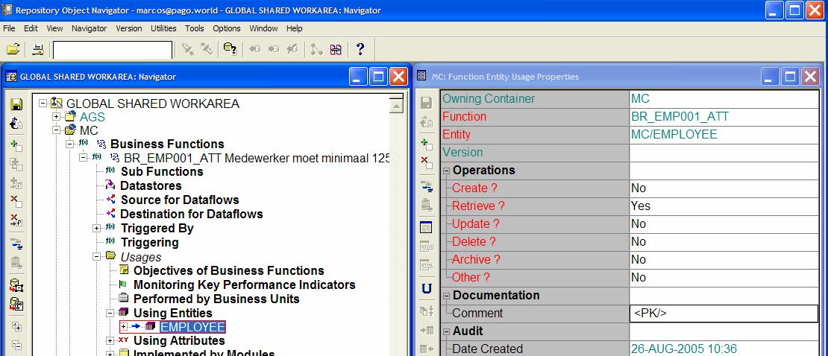828x356 pixels.
Task: Collapse the Audit property group
Action: [x=447, y=331]
